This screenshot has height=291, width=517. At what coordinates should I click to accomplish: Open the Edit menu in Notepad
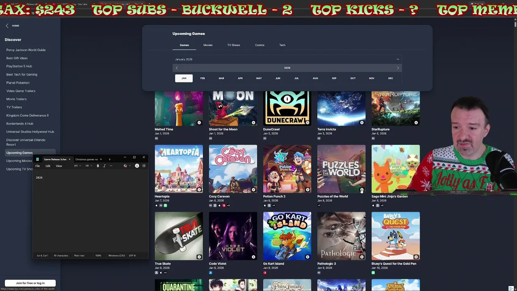tap(48, 166)
